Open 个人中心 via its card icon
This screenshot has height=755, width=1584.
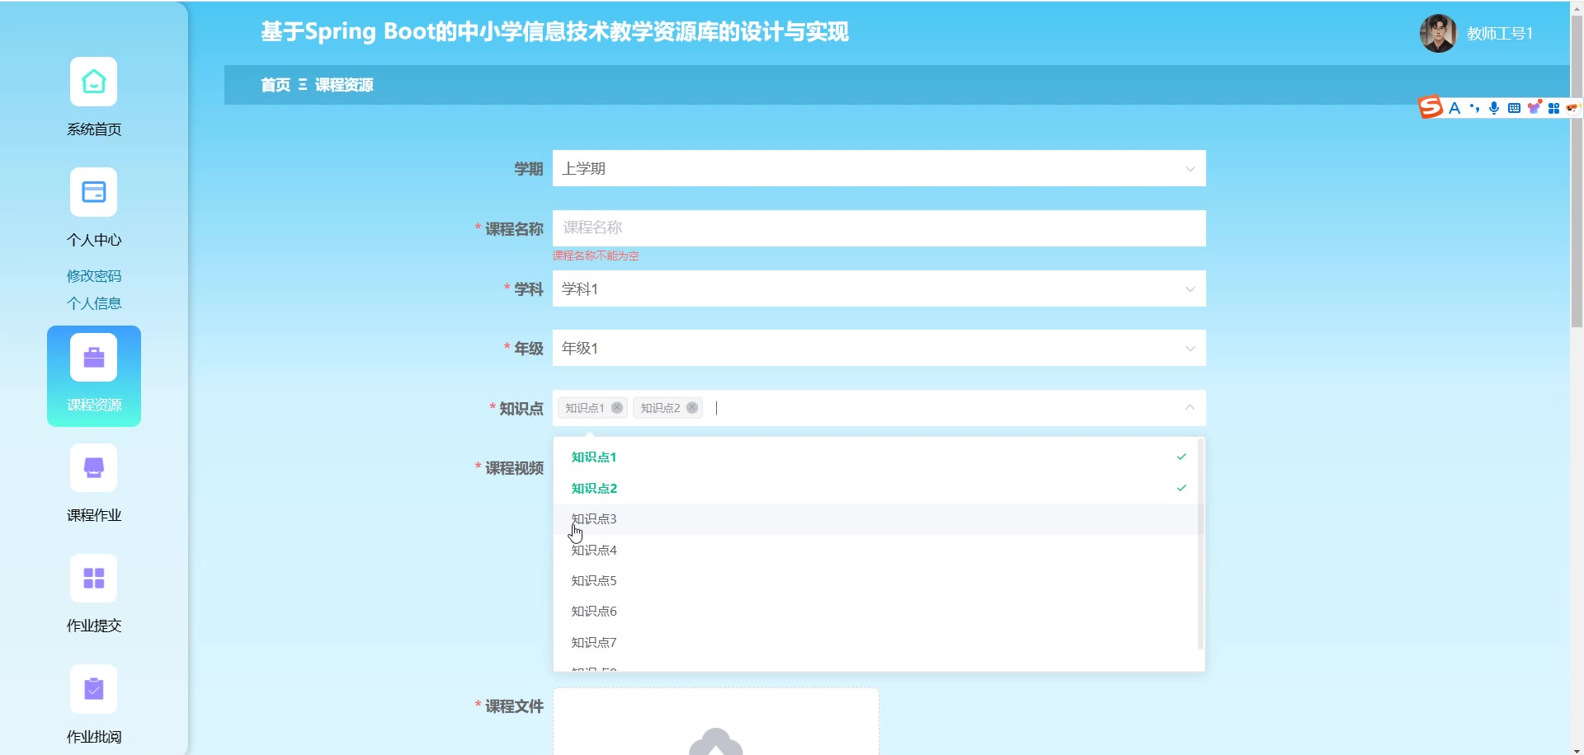[x=93, y=192]
